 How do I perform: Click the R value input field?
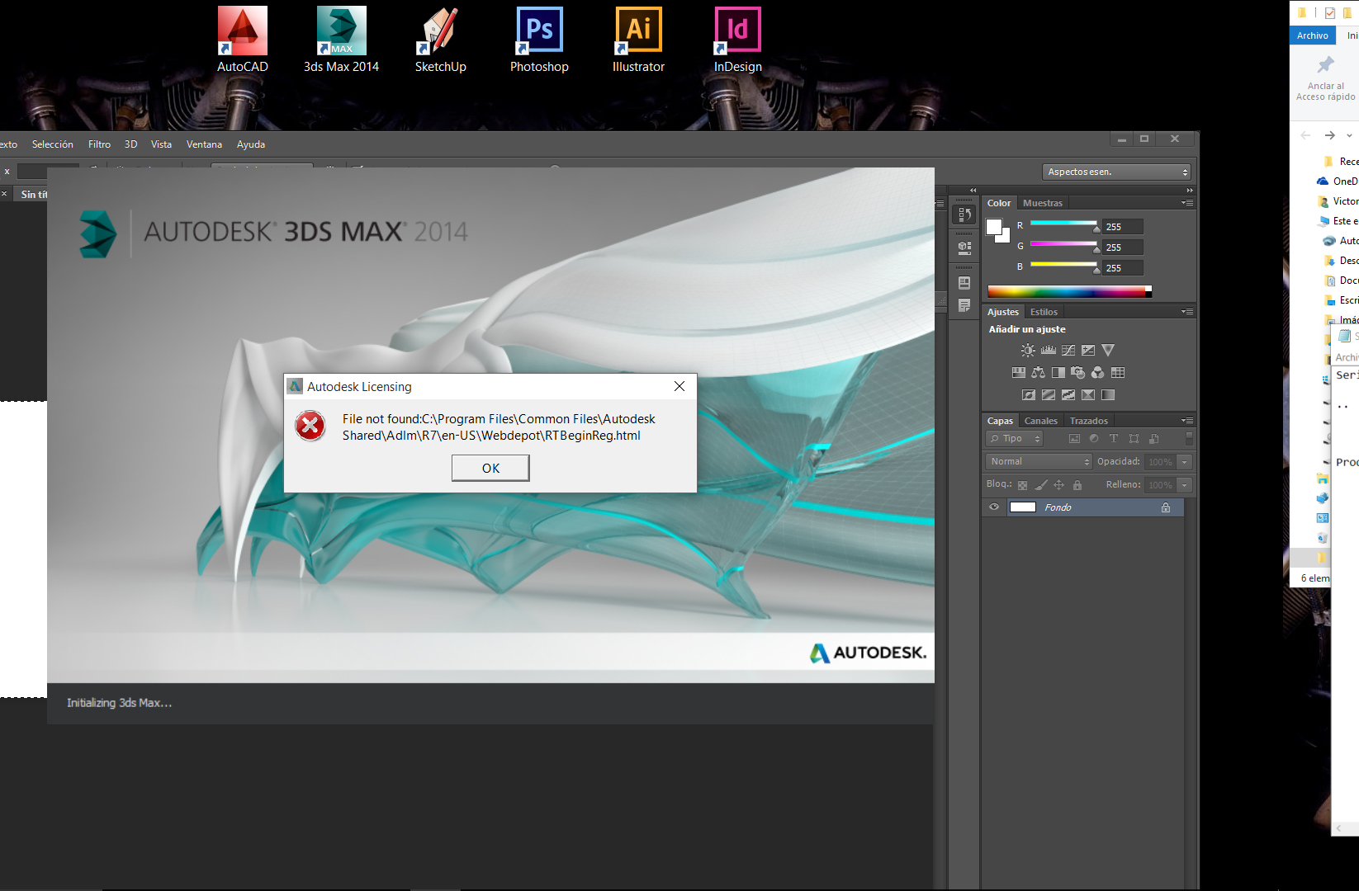[1123, 227]
